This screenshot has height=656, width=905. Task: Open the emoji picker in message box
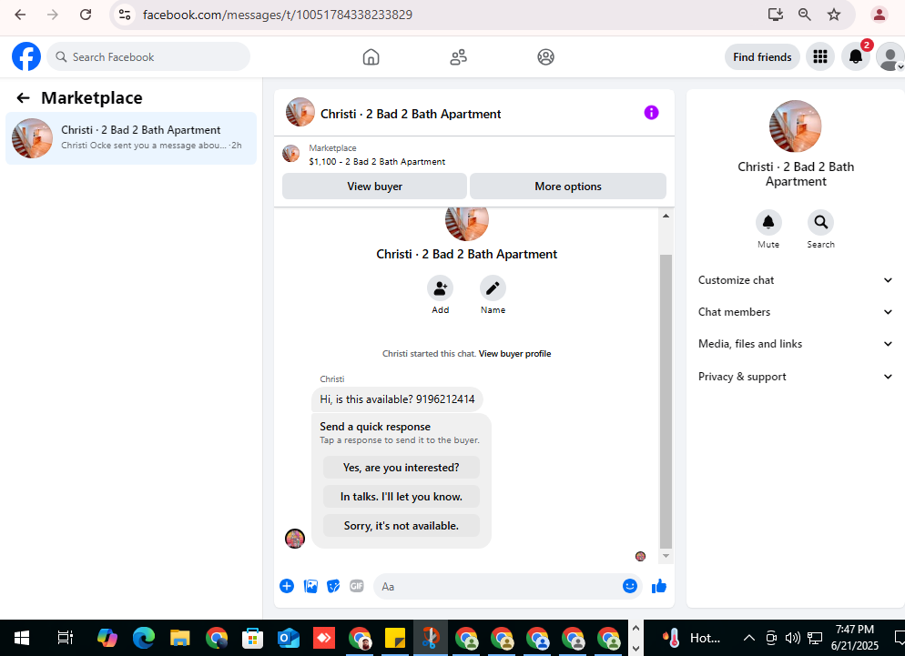point(630,586)
